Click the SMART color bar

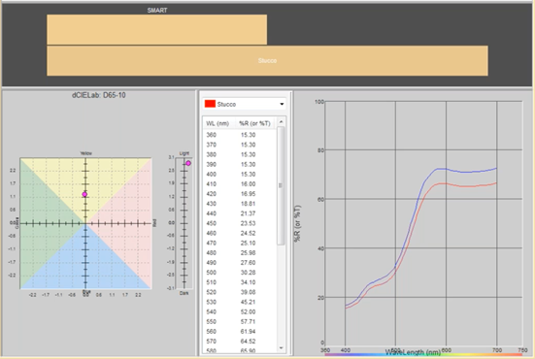[x=157, y=29]
